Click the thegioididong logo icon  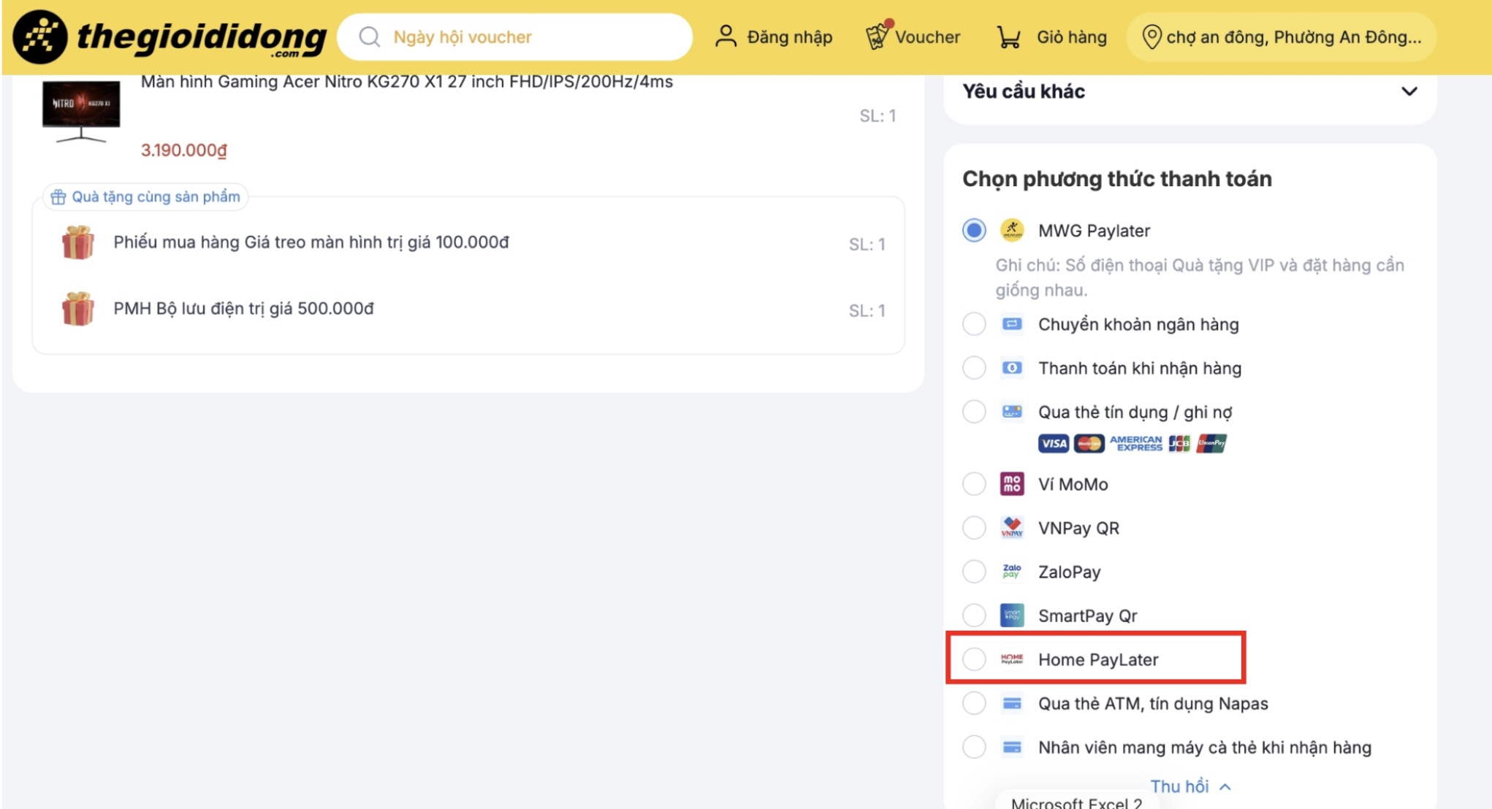[x=40, y=37]
